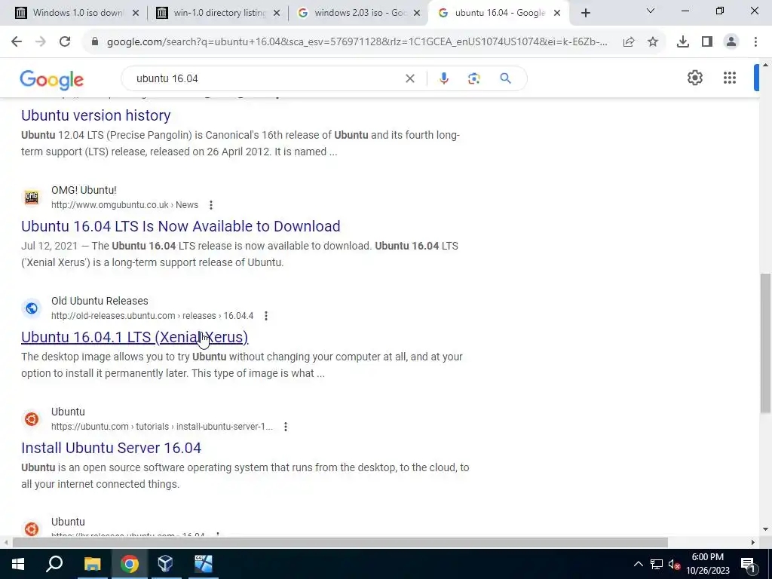Click the omgubuntu.co.uk source URL
Screen dimensions: 772x579
(x=124, y=205)
